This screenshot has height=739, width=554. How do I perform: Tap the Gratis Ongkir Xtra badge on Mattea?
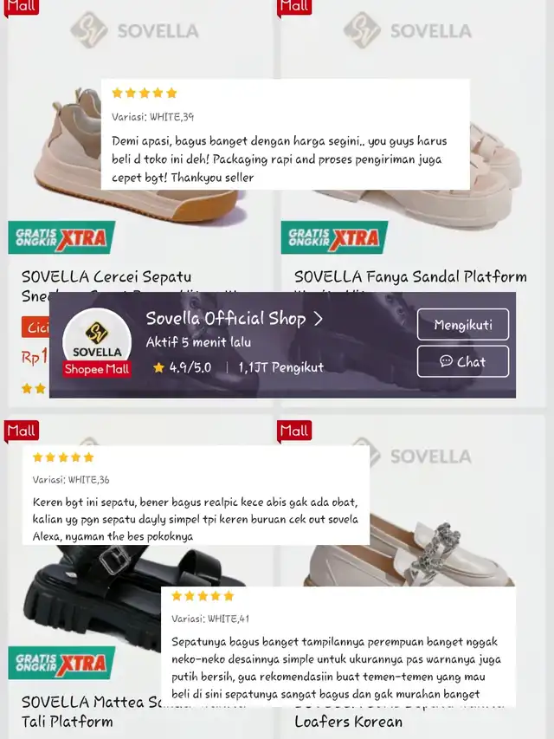click(61, 663)
